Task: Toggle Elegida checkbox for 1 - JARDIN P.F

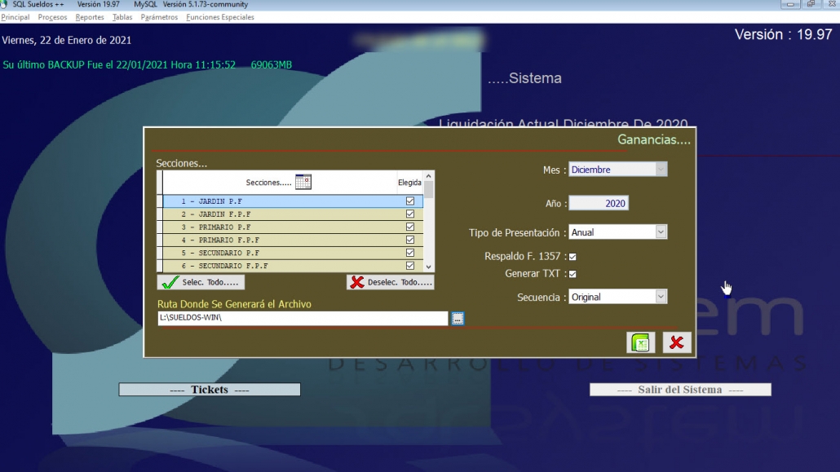Action: pyautogui.click(x=410, y=201)
